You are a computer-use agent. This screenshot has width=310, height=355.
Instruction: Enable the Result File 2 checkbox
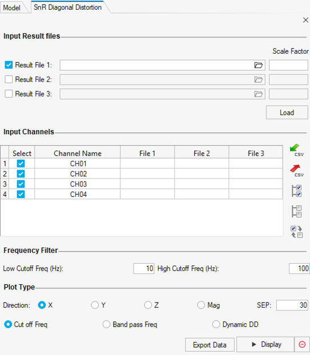pos(9,79)
